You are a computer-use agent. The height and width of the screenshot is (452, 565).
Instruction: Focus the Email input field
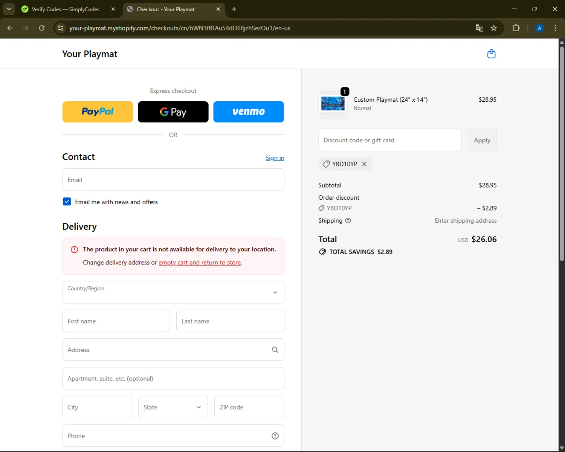click(x=173, y=180)
